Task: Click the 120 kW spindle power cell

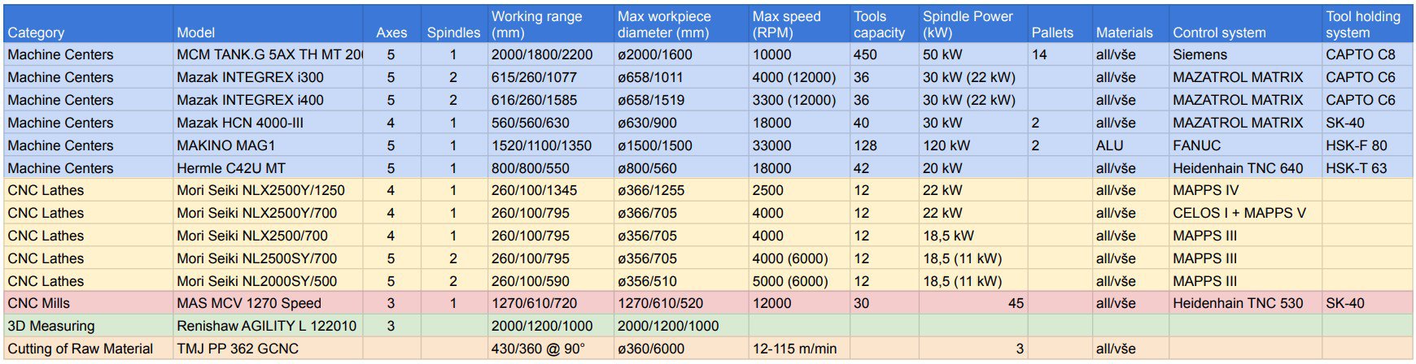Action: click(x=972, y=145)
